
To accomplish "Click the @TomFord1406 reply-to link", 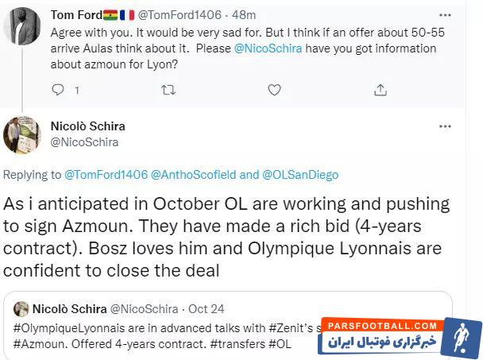I will (x=106, y=174).
